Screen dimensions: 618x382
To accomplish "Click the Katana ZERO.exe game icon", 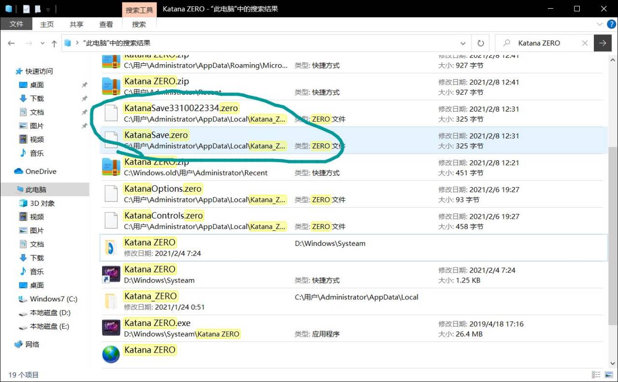I will pyautogui.click(x=111, y=327).
